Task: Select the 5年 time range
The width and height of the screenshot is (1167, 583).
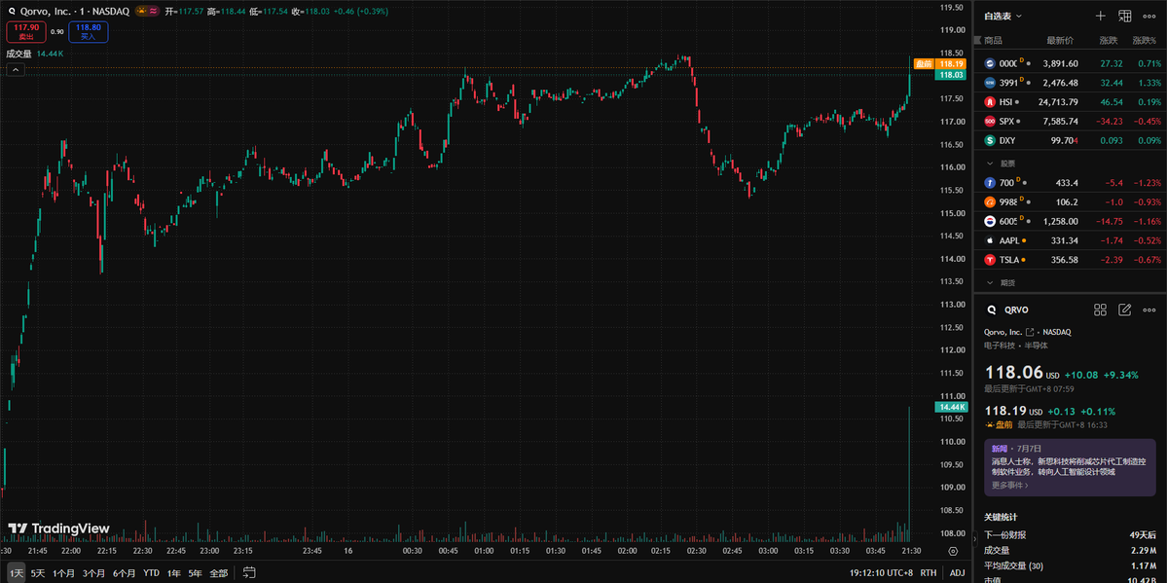Action: pos(195,573)
